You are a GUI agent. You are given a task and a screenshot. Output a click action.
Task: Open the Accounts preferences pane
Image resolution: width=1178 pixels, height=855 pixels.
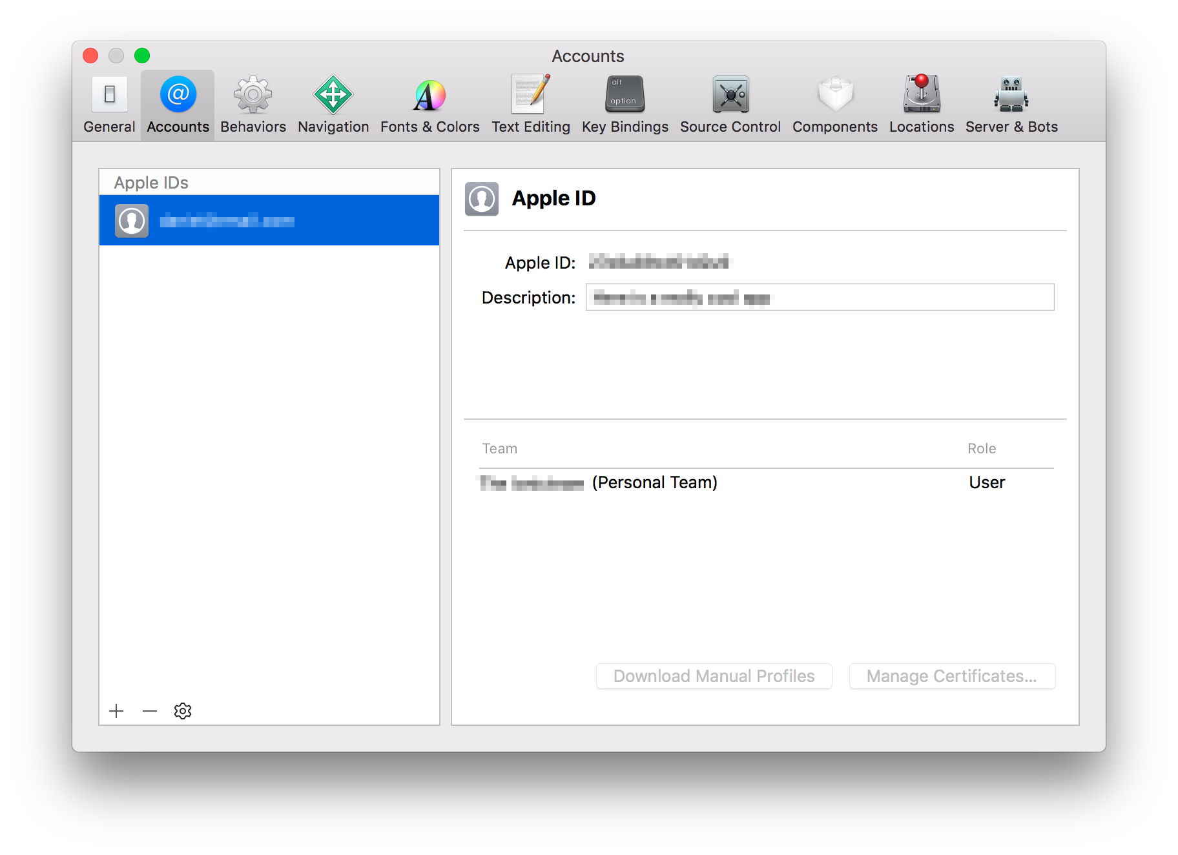(x=177, y=103)
